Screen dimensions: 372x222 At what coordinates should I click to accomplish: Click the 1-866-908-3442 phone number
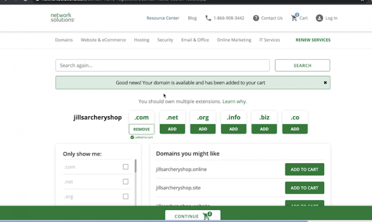point(229,18)
